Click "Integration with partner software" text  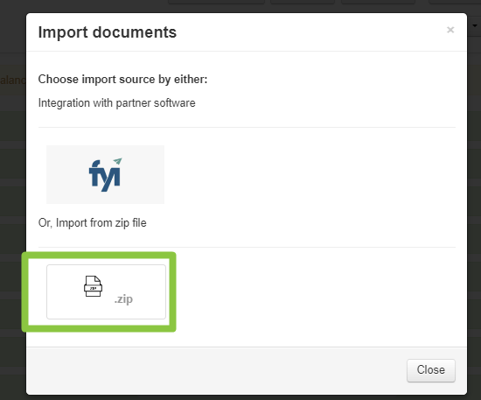(116, 102)
